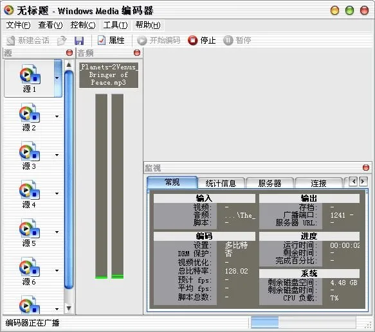The image size is (375, 332).
Task: Open the 工具(T) menu
Action: click(x=116, y=25)
